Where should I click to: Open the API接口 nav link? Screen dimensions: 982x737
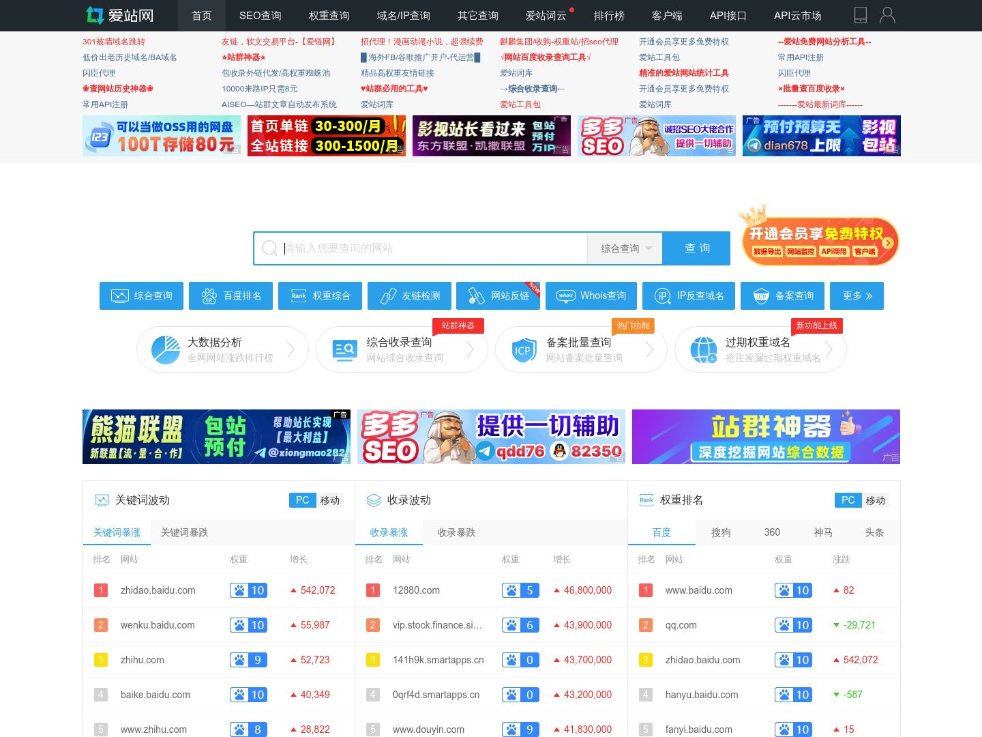tap(728, 16)
